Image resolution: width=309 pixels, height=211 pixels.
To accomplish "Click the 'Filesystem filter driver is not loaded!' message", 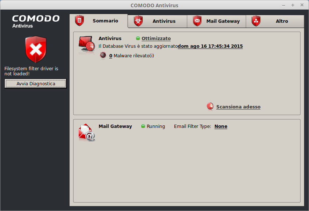I will pos(31,71).
